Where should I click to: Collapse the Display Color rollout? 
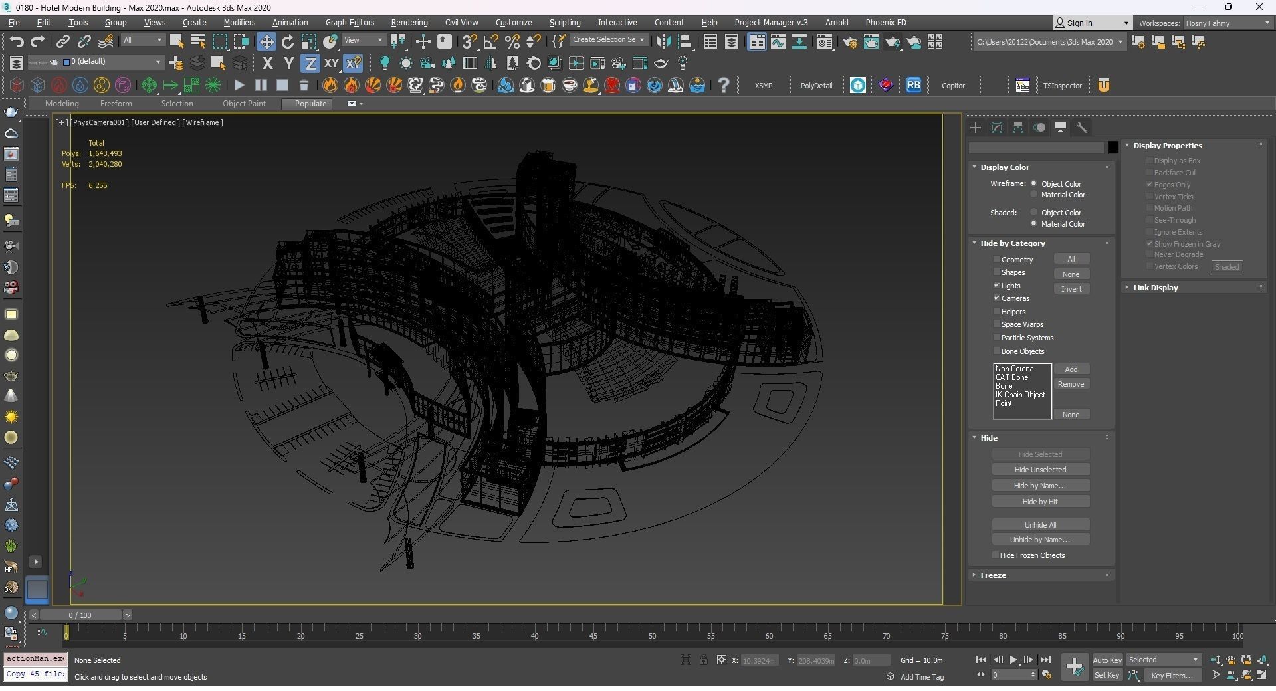pos(1004,167)
